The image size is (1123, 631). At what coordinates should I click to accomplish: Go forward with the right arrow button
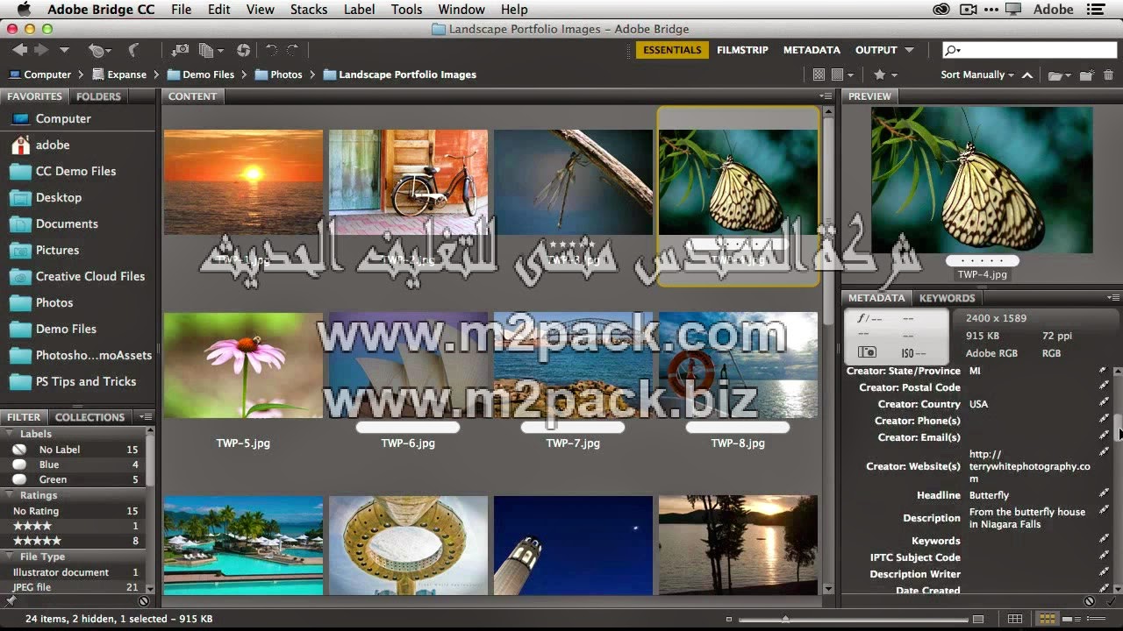point(40,51)
